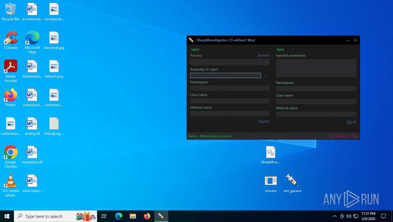
Task: Launch Firefox from the taskbar
Action: click(147, 216)
